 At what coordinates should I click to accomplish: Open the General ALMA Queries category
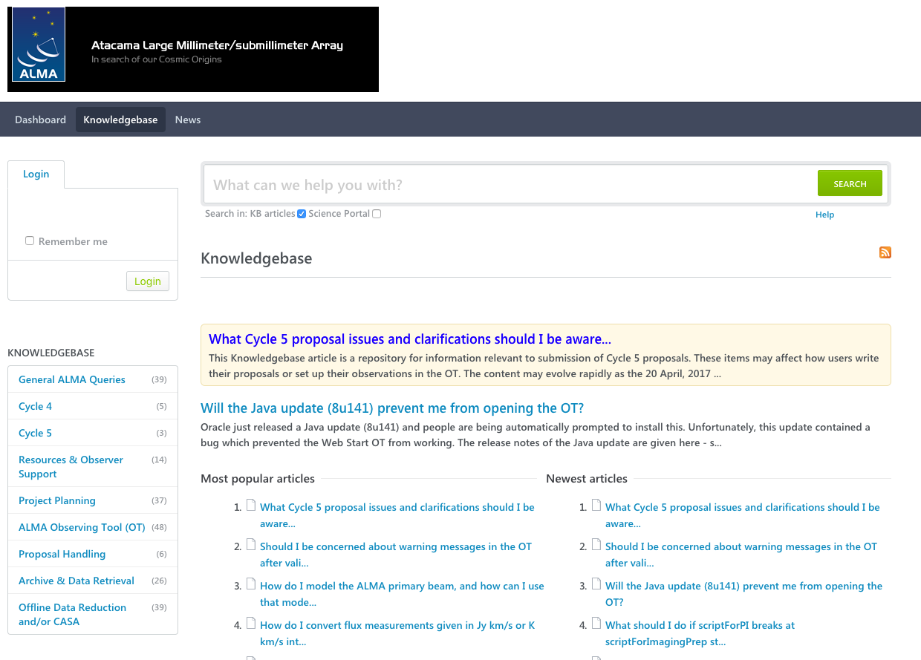coord(72,379)
